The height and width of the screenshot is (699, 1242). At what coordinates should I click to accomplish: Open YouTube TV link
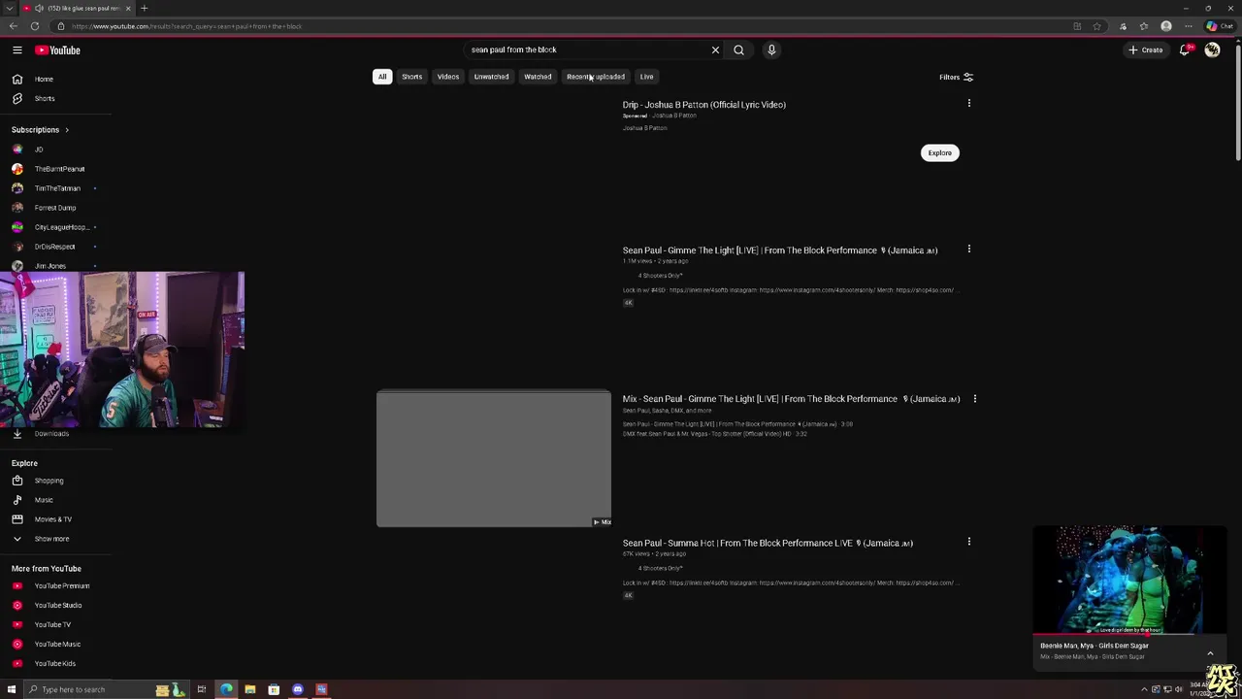tap(54, 624)
